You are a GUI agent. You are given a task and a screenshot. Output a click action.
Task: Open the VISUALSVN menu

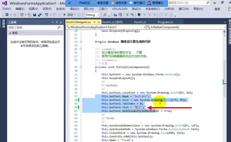click(120, 9)
